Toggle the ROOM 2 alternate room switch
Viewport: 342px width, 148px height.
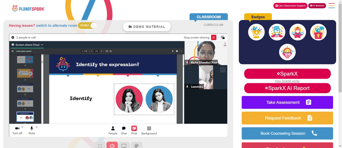(x=87, y=26)
